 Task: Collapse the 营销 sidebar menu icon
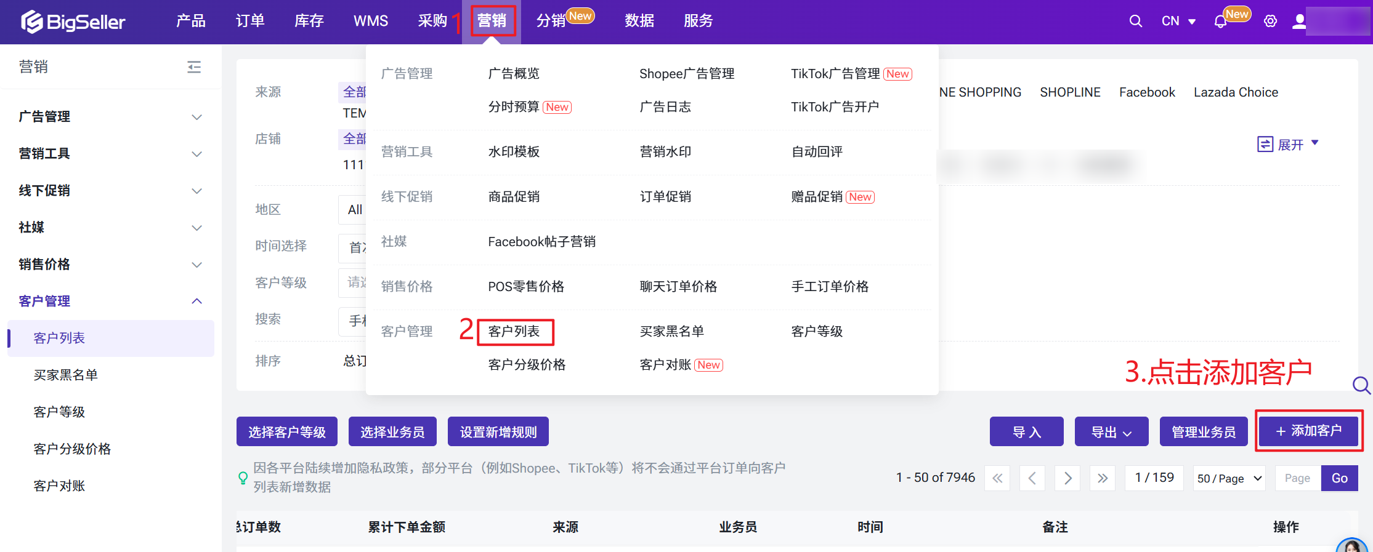click(x=194, y=67)
